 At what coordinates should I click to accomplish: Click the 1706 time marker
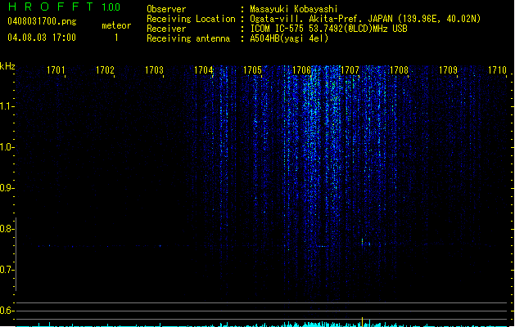(301, 70)
